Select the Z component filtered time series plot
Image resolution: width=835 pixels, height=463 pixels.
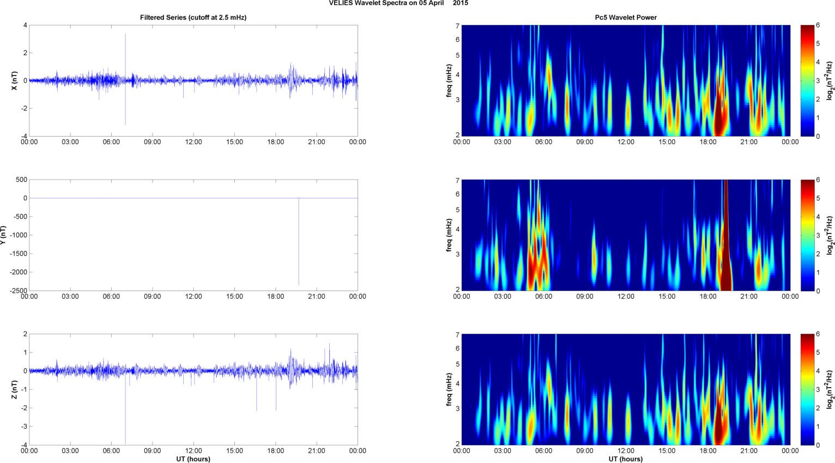point(193,390)
